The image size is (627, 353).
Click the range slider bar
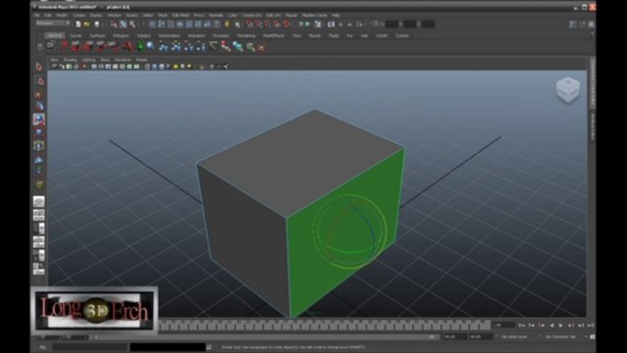pos(264,337)
